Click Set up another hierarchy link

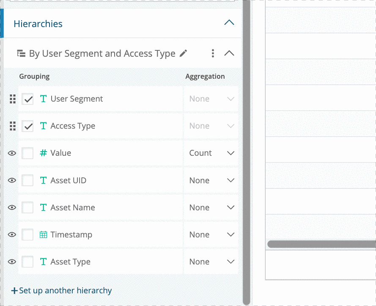tap(62, 290)
